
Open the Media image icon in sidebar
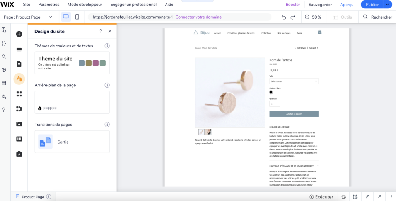19,124
